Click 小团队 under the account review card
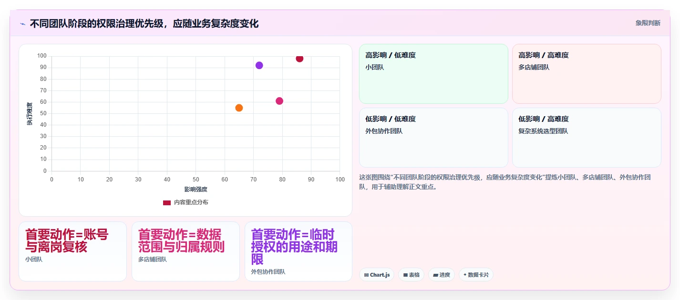The image size is (680, 300). pyautogui.click(x=34, y=260)
